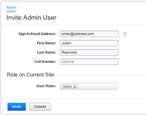Focus the optional Cell Number field
Image resolution: width=146 pixels, height=115 pixels.
[x=89, y=62]
